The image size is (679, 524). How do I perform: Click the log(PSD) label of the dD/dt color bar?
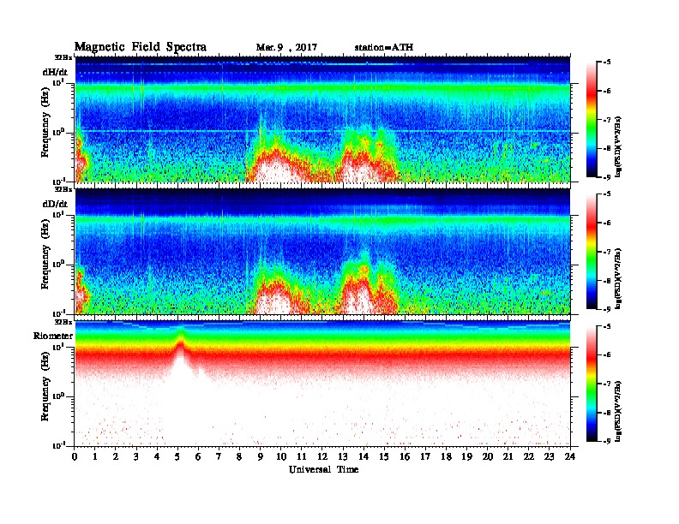coord(619,278)
